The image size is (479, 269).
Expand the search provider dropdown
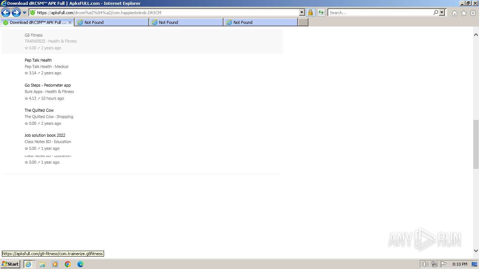point(442,13)
